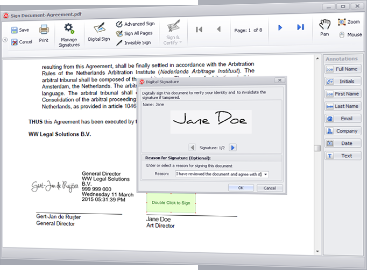The image size is (367, 270).
Task: Activate the Zoom tool
Action: (x=349, y=22)
